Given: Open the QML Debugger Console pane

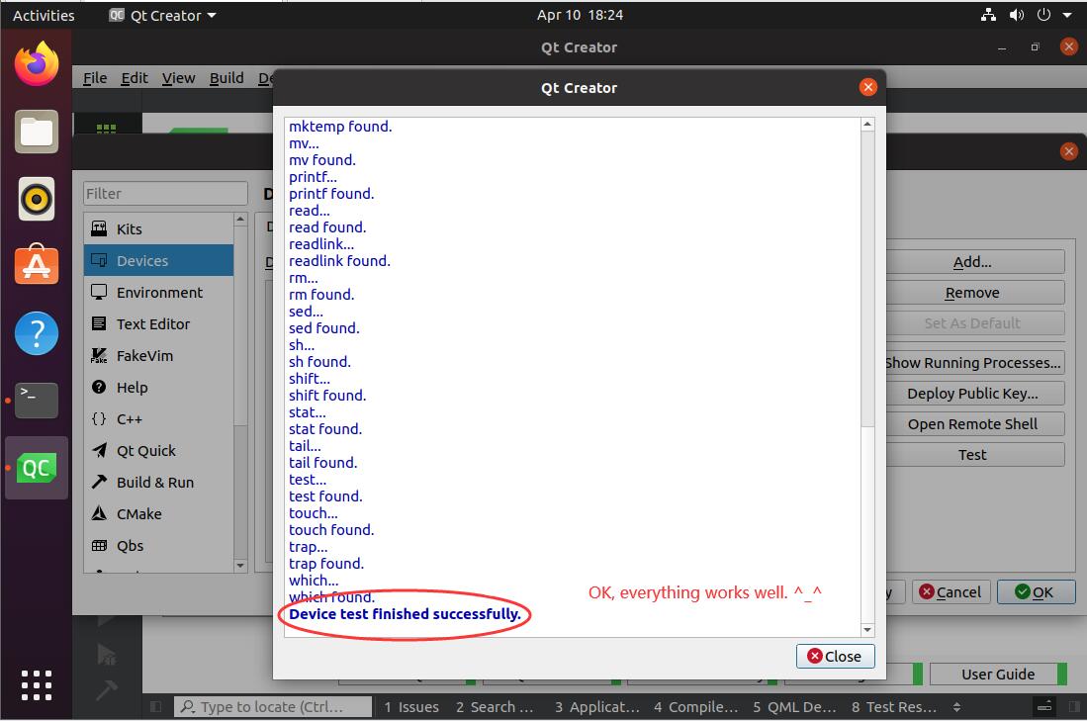Looking at the screenshot, I should (794, 707).
